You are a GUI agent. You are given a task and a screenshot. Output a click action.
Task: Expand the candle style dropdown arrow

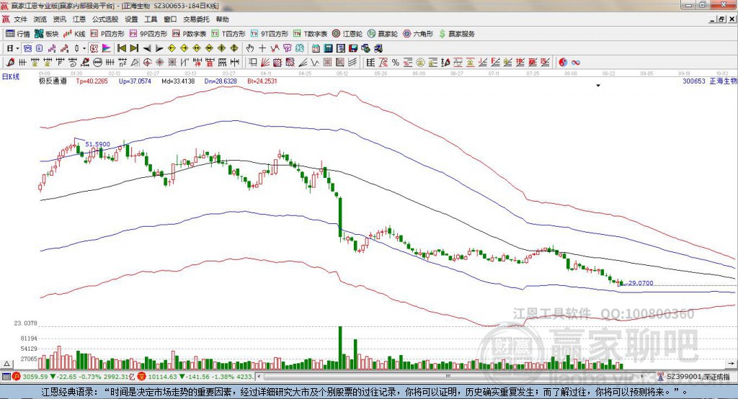pos(84,48)
